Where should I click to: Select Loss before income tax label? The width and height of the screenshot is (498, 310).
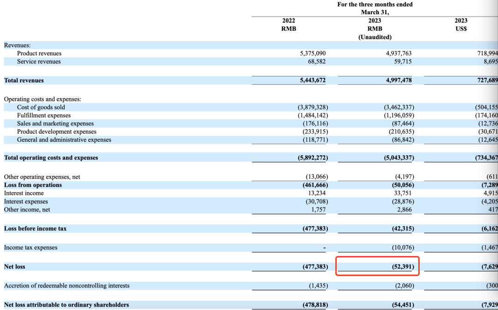pyautogui.click(x=35, y=228)
